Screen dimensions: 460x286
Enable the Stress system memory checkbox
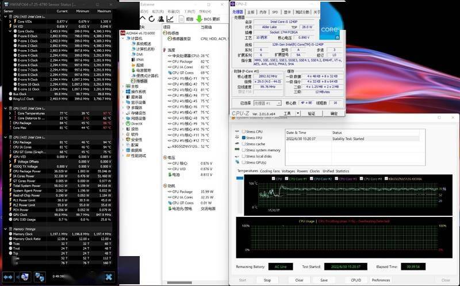(x=243, y=150)
